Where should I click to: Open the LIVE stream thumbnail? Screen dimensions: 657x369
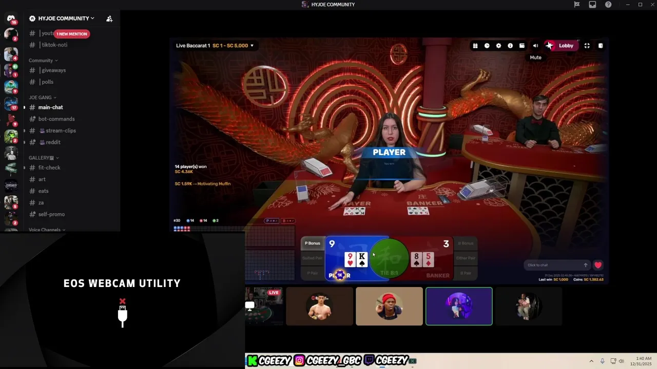264,306
